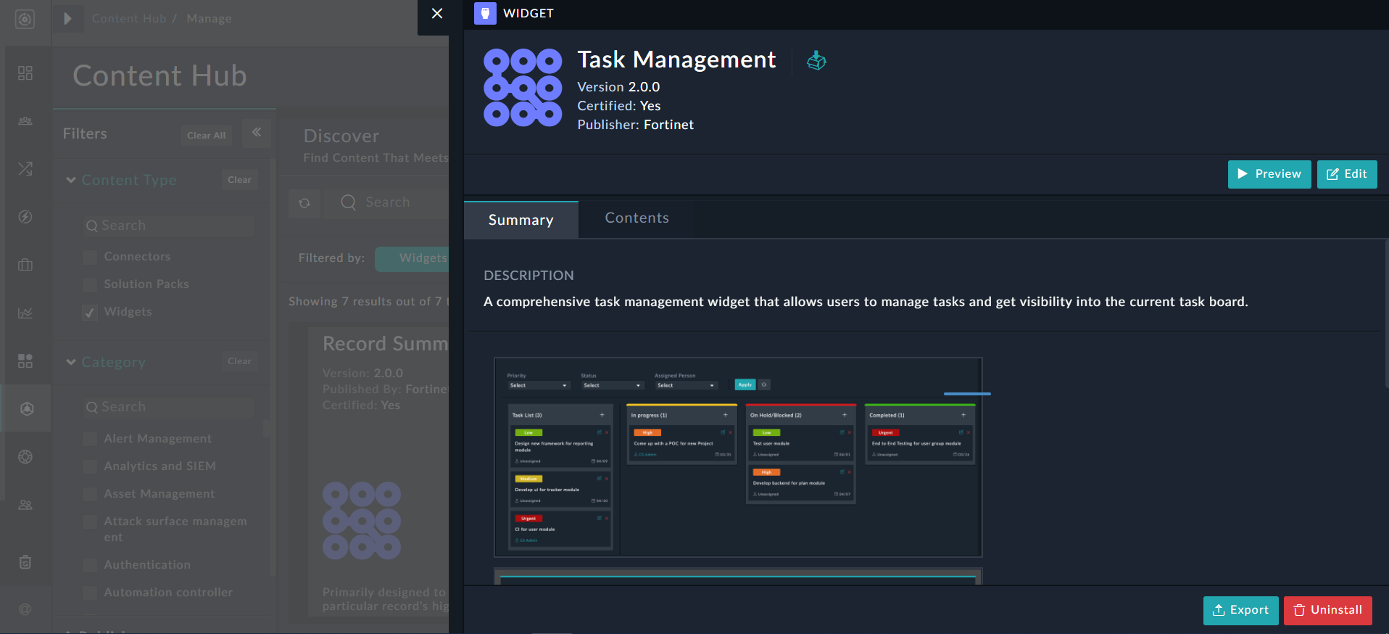Enable the Connectors checkbox
Image resolution: width=1389 pixels, height=634 pixels.
91,257
